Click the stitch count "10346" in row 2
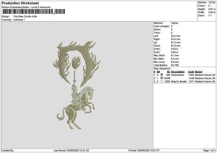 [167, 78]
